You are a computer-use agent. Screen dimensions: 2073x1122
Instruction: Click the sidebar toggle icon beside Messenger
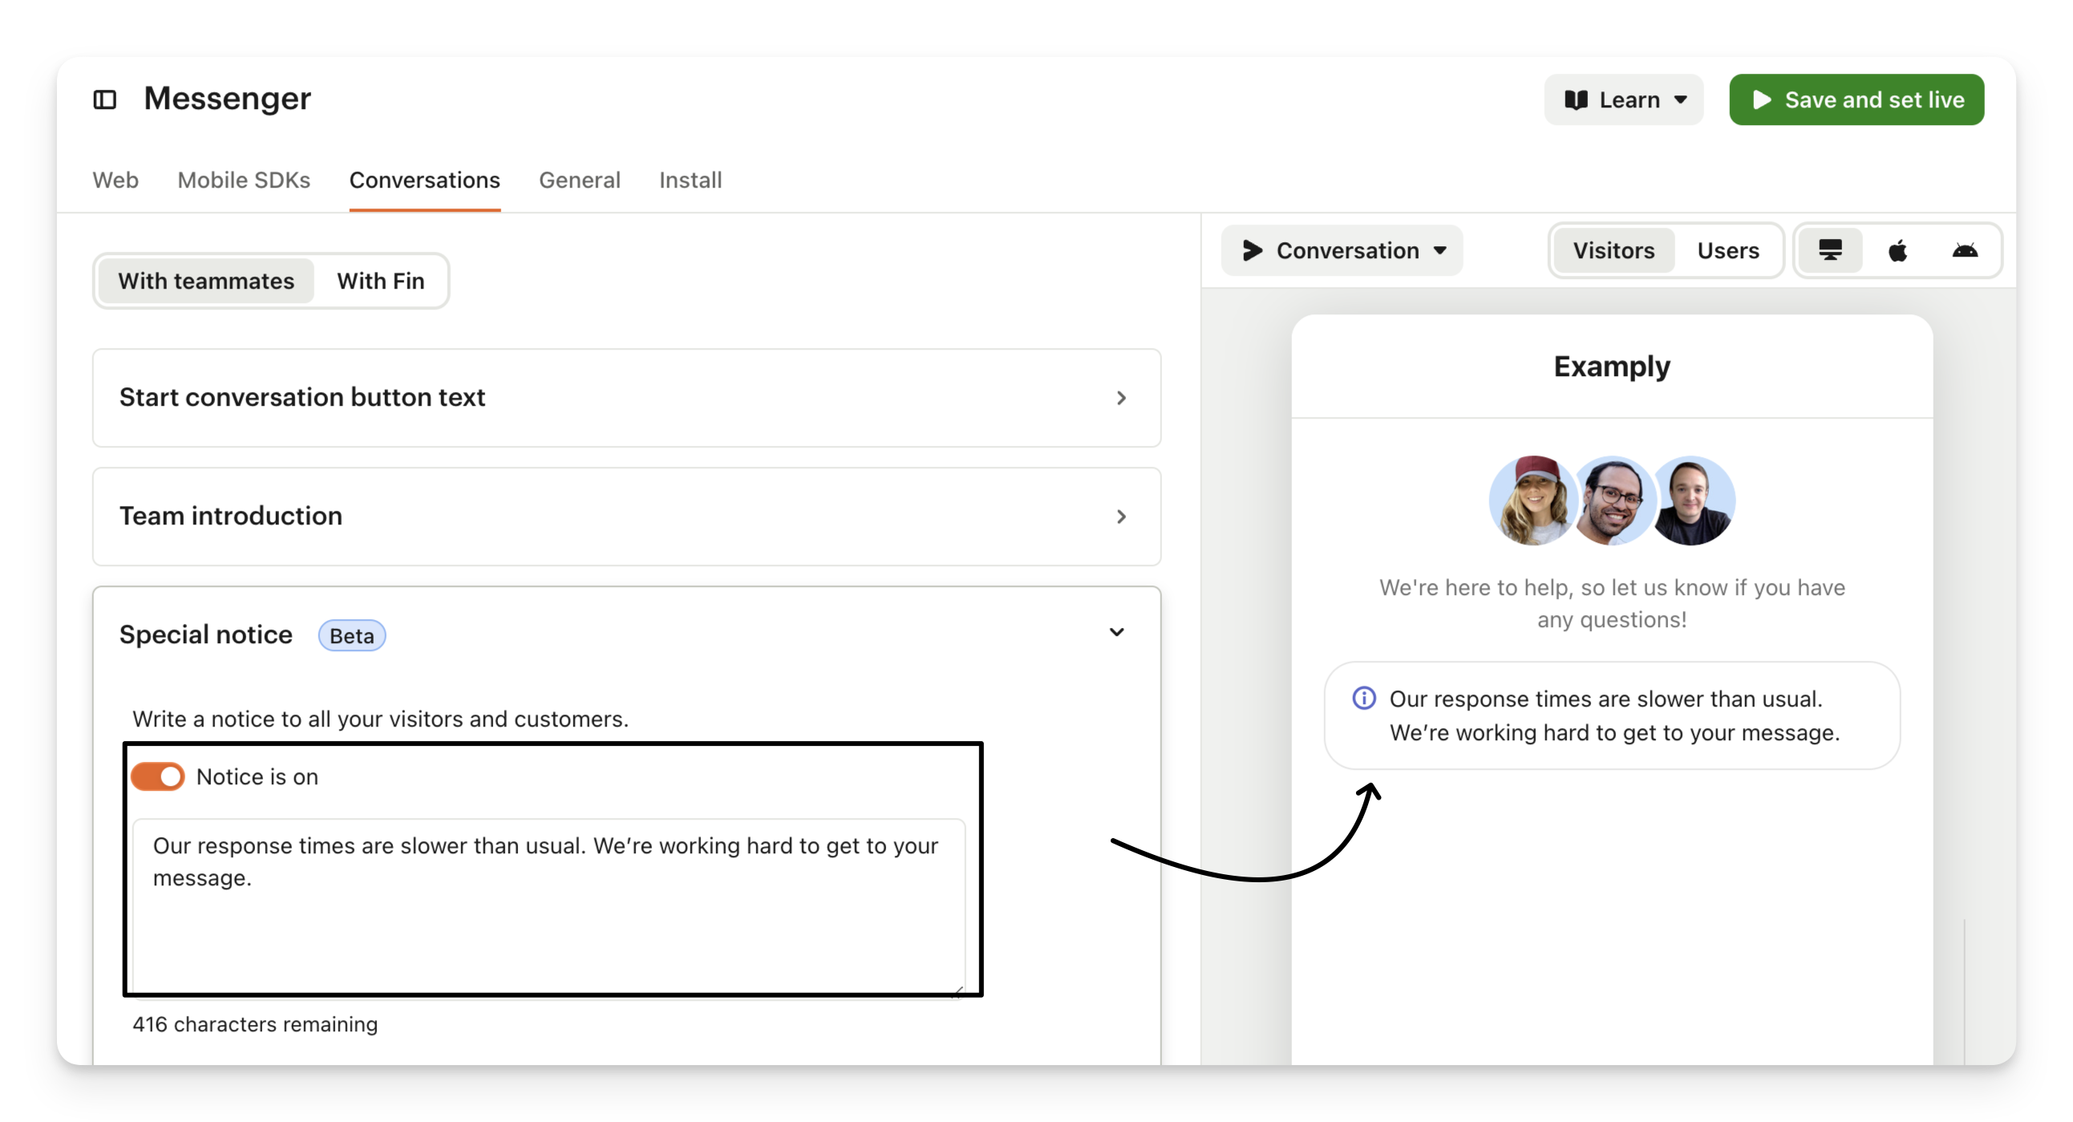104,99
